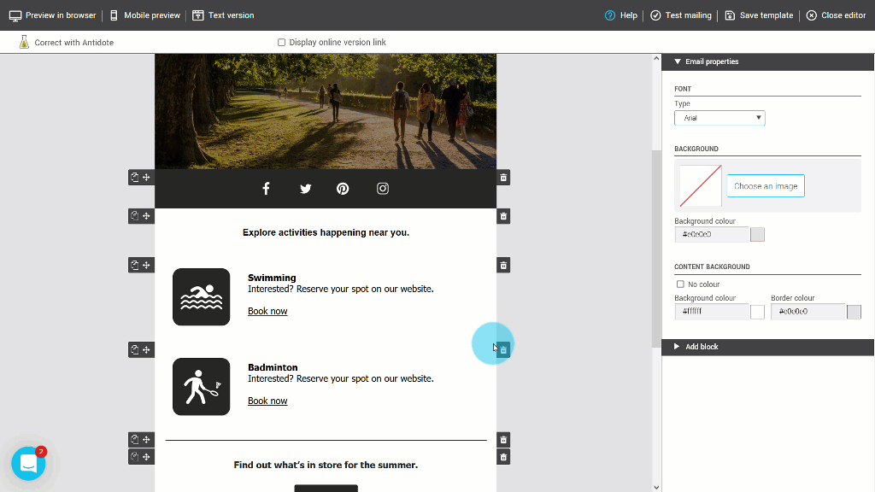Click the Book now link under Swimming

[x=267, y=311]
